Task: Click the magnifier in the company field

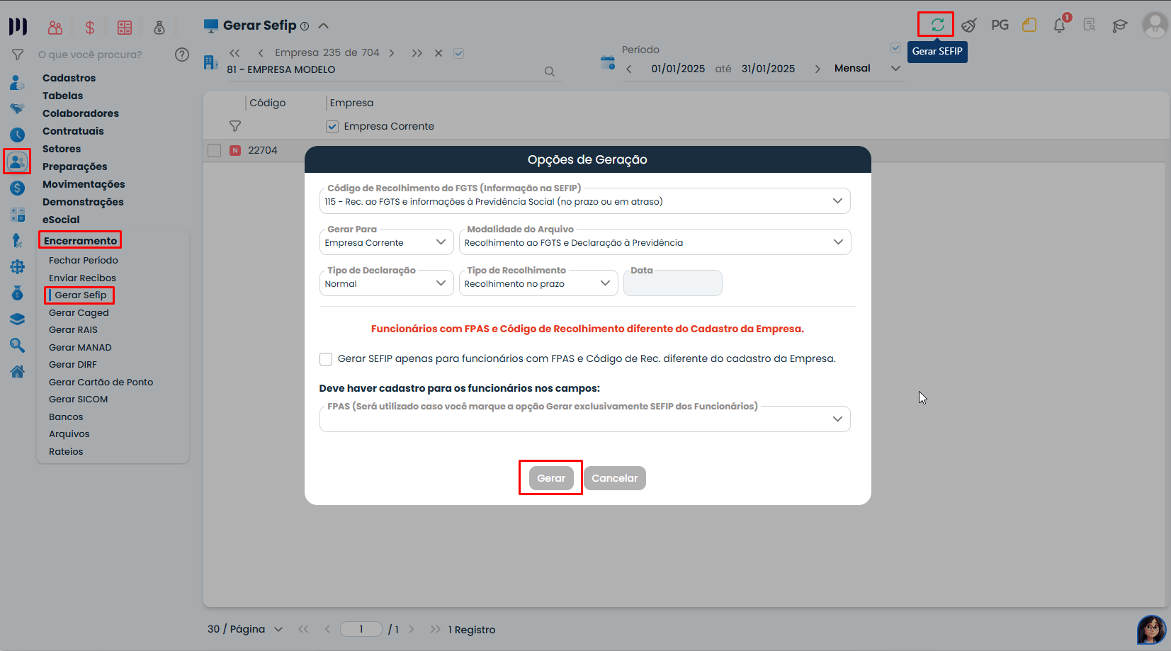Action: 549,72
